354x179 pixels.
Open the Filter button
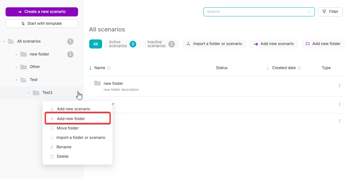(330, 12)
